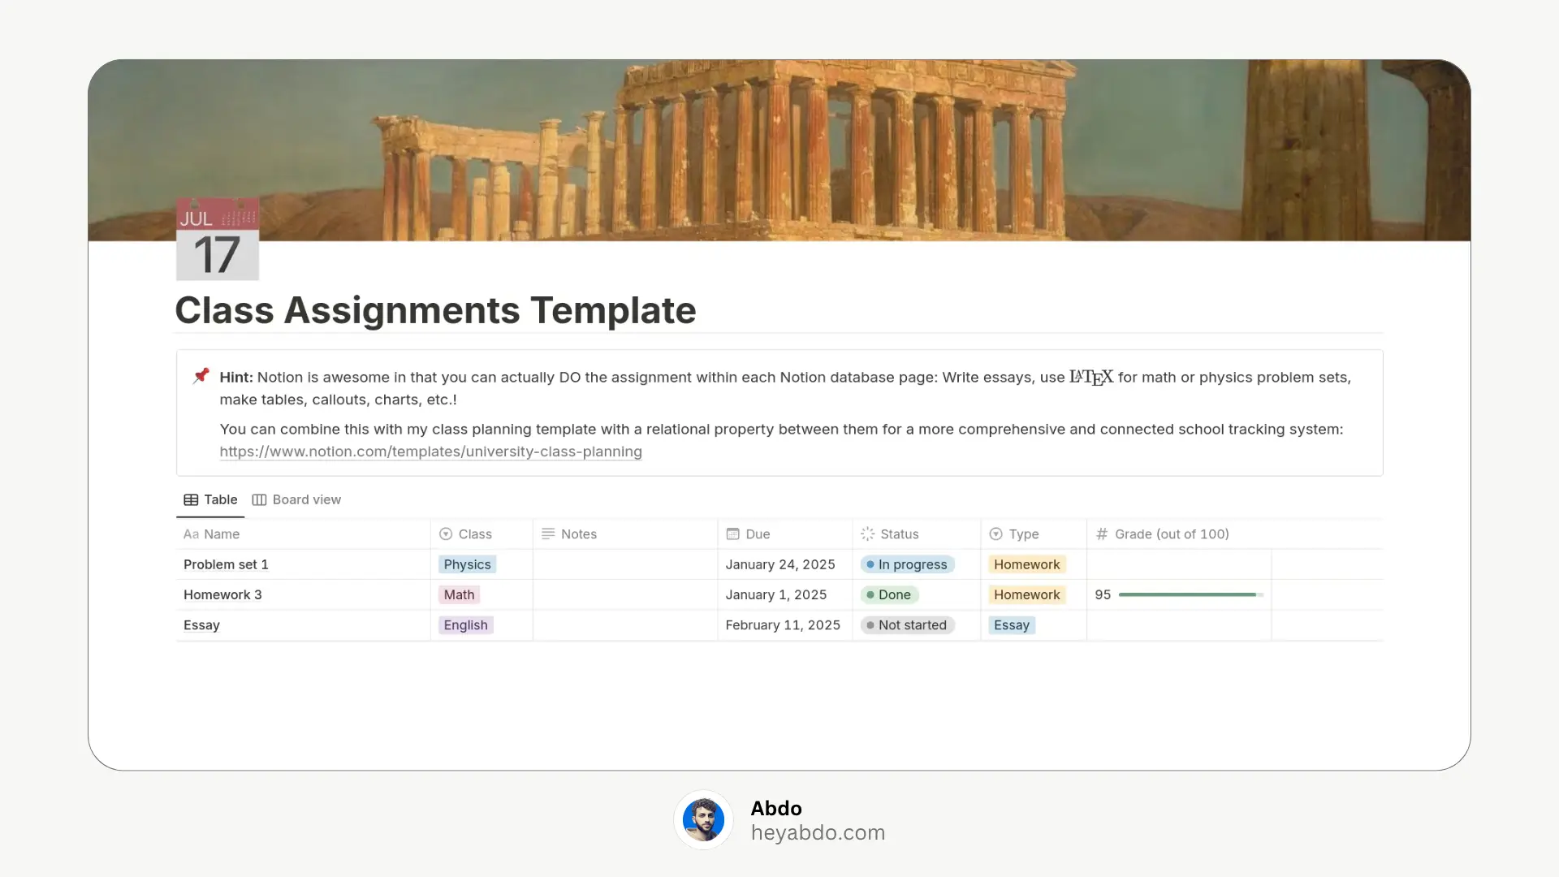Viewport: 1559px width, 877px height.
Task: Click the bold Hint: label in callout
Action: coord(236,377)
